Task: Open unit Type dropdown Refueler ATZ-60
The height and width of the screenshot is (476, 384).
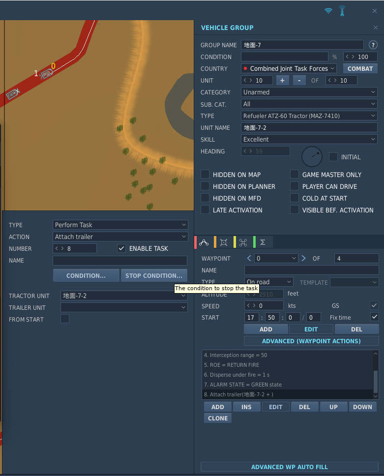Action: (x=309, y=116)
